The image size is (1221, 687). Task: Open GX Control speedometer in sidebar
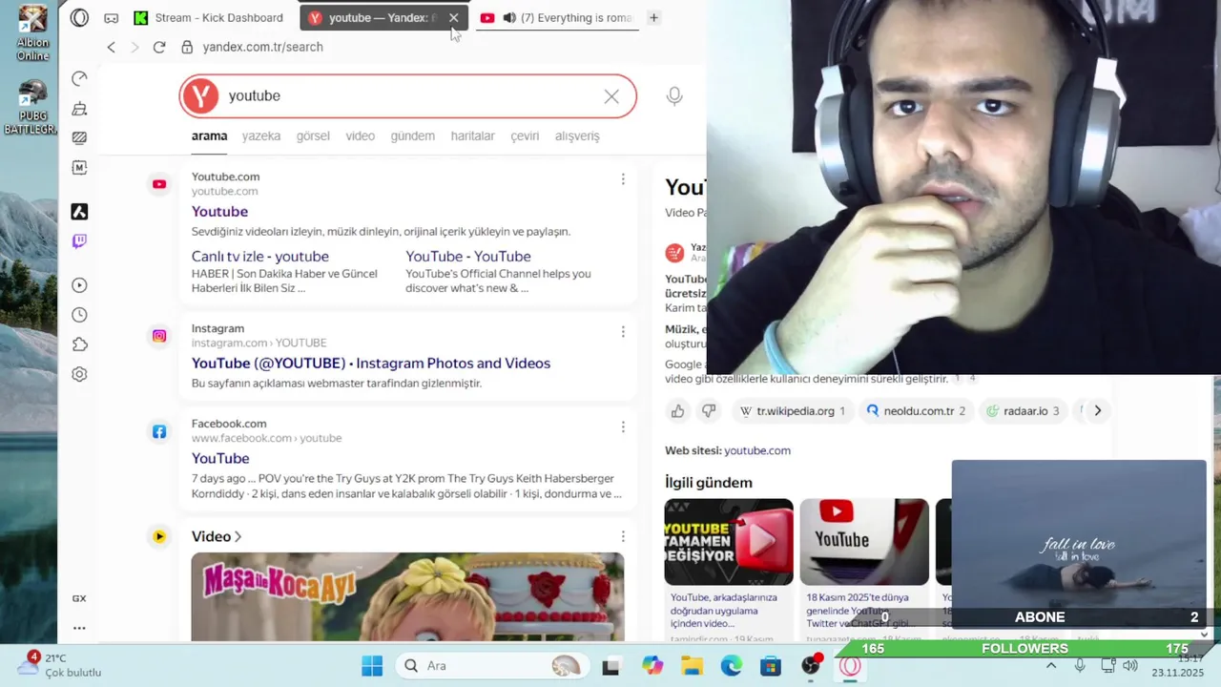(x=80, y=78)
